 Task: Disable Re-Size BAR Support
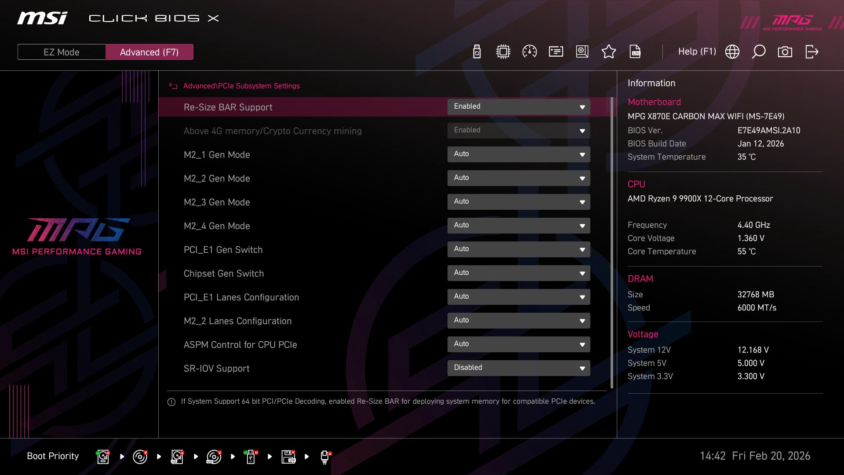[519, 106]
